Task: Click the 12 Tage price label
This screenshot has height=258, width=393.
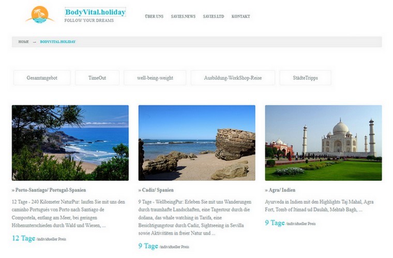Action: (24, 238)
